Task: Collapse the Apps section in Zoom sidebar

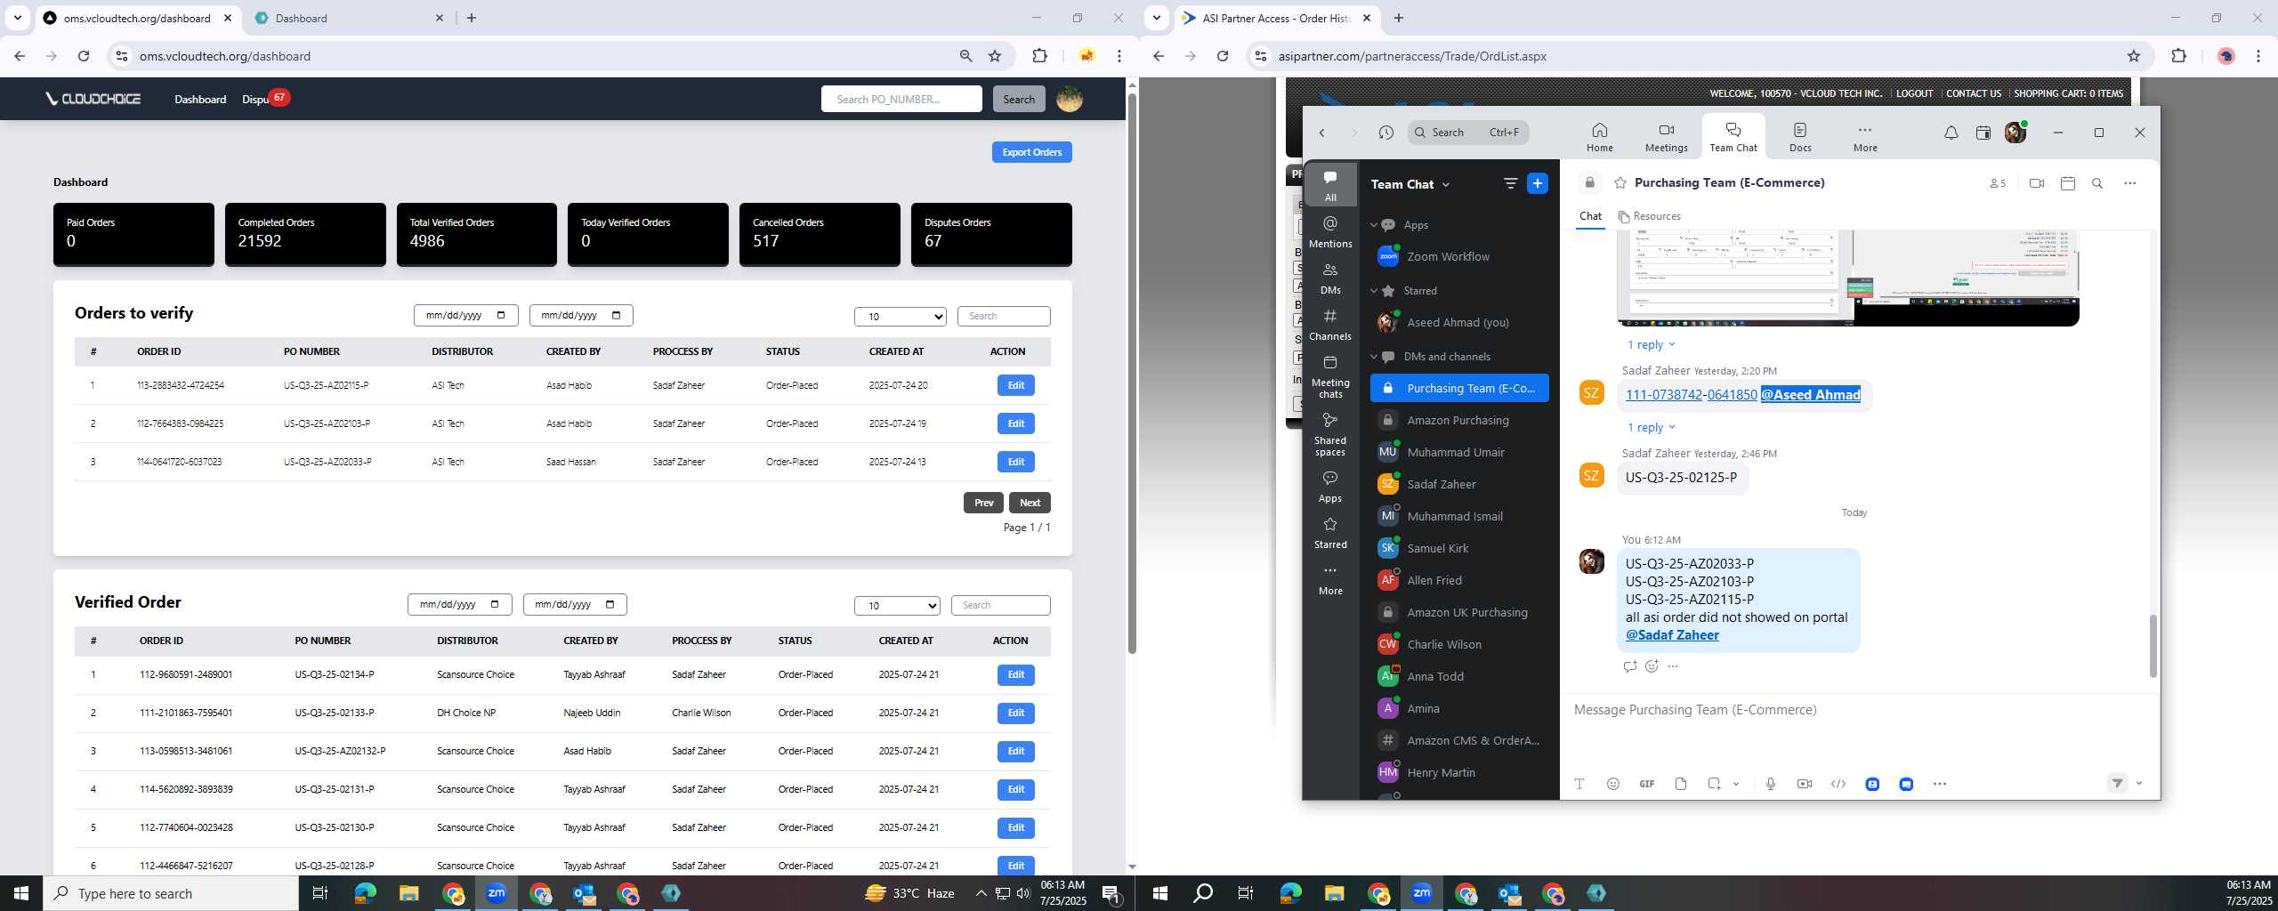Action: [x=1374, y=225]
